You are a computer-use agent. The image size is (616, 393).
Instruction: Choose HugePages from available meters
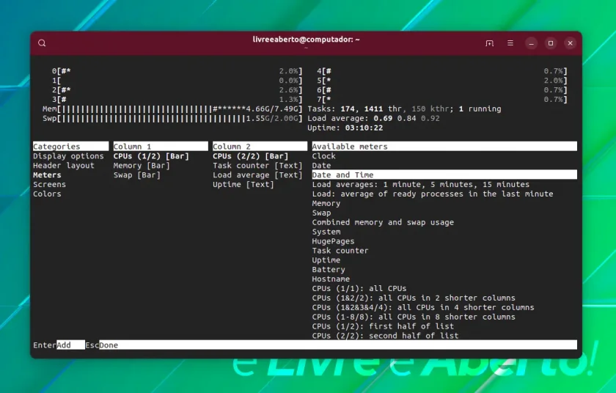334,241
